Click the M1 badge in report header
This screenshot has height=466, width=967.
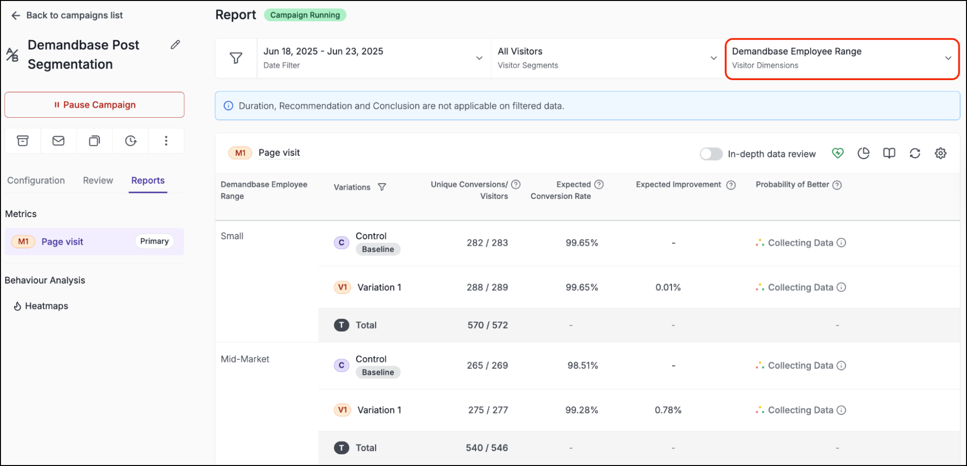pyautogui.click(x=240, y=153)
